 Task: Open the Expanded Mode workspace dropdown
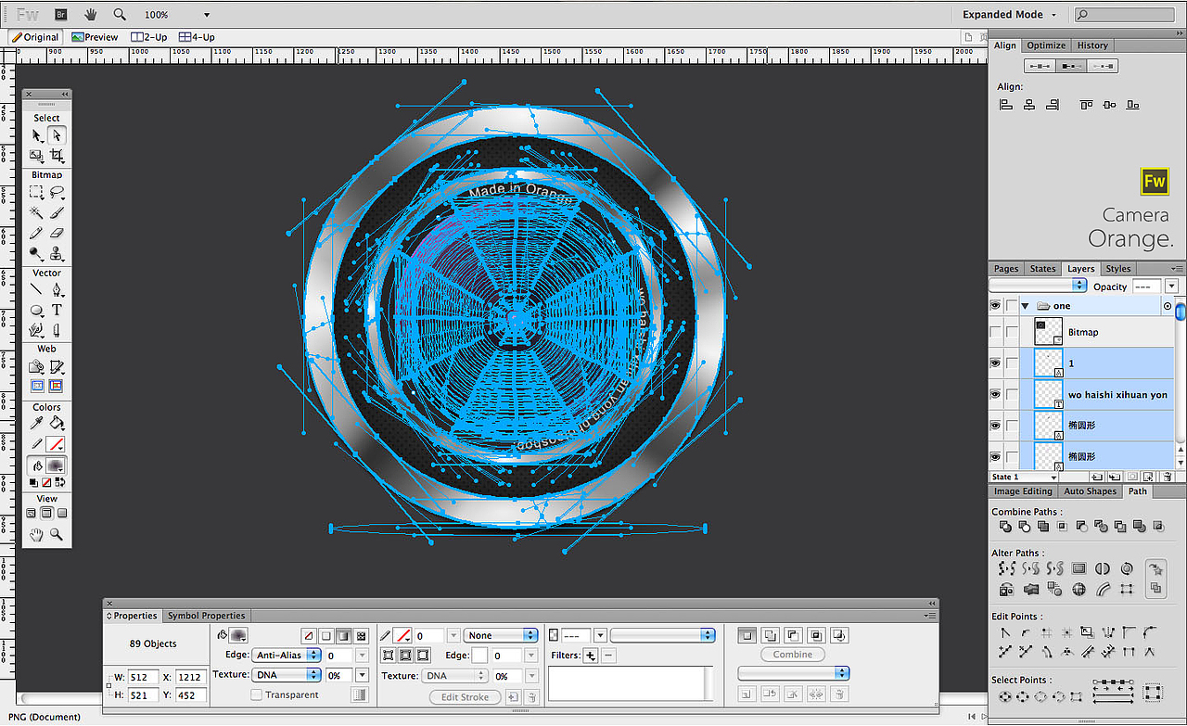pos(1009,15)
